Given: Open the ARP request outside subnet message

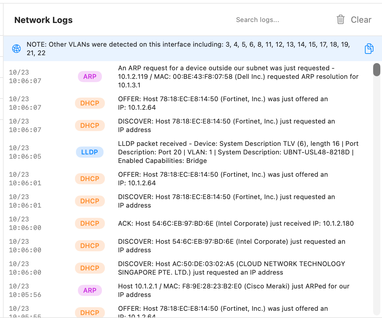Looking at the screenshot, I should pos(238,77).
